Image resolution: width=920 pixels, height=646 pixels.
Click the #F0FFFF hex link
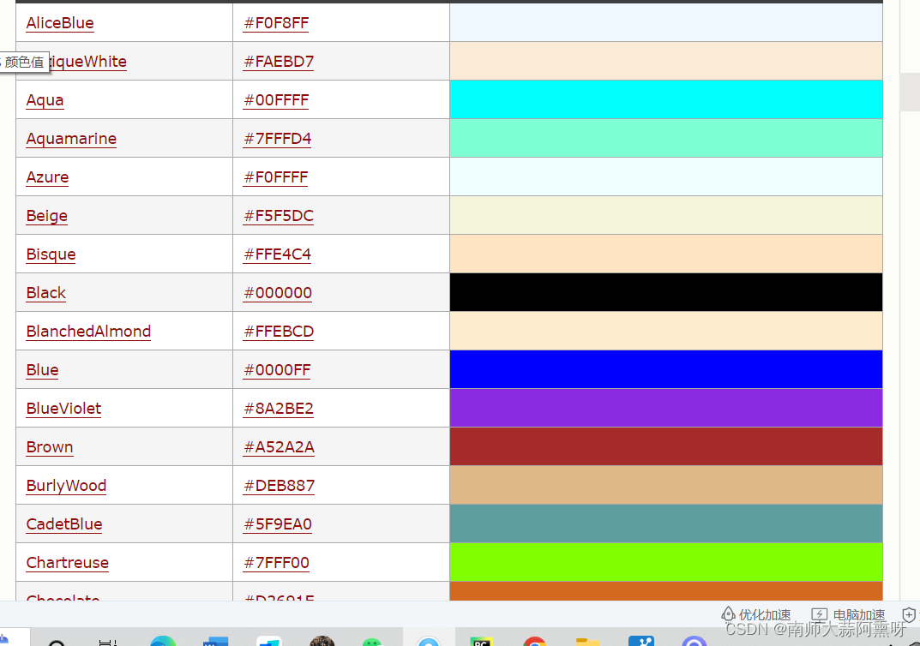[x=276, y=177]
